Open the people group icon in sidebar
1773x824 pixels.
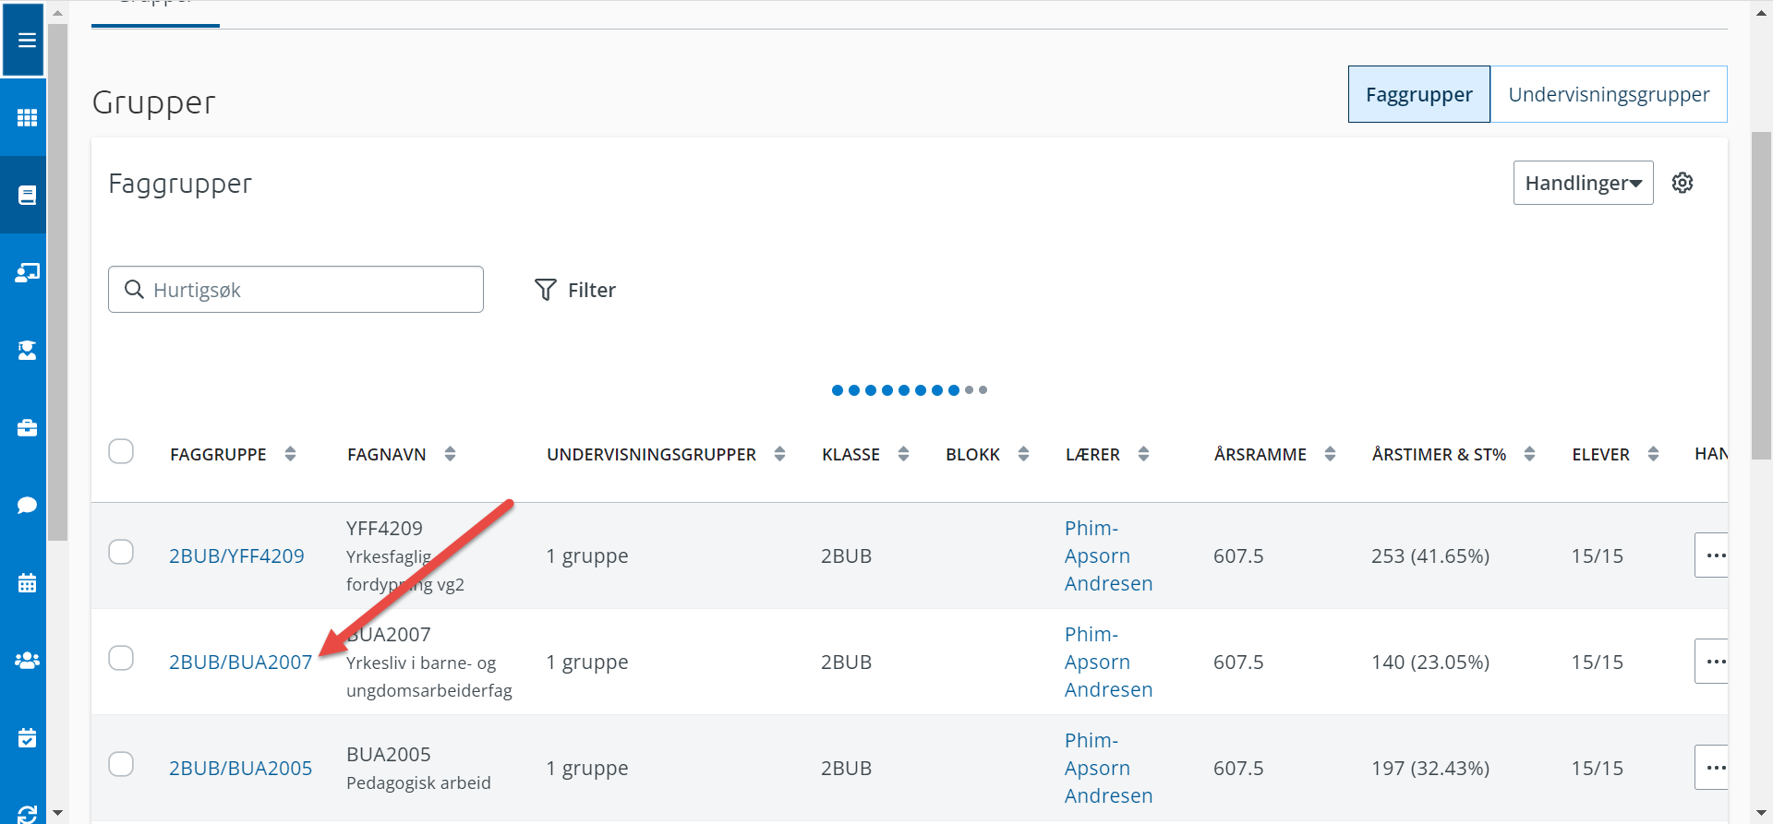(x=27, y=660)
